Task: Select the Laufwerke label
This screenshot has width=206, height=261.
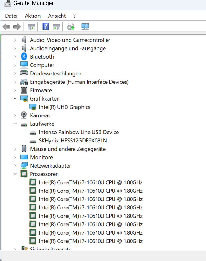Action: [42, 124]
